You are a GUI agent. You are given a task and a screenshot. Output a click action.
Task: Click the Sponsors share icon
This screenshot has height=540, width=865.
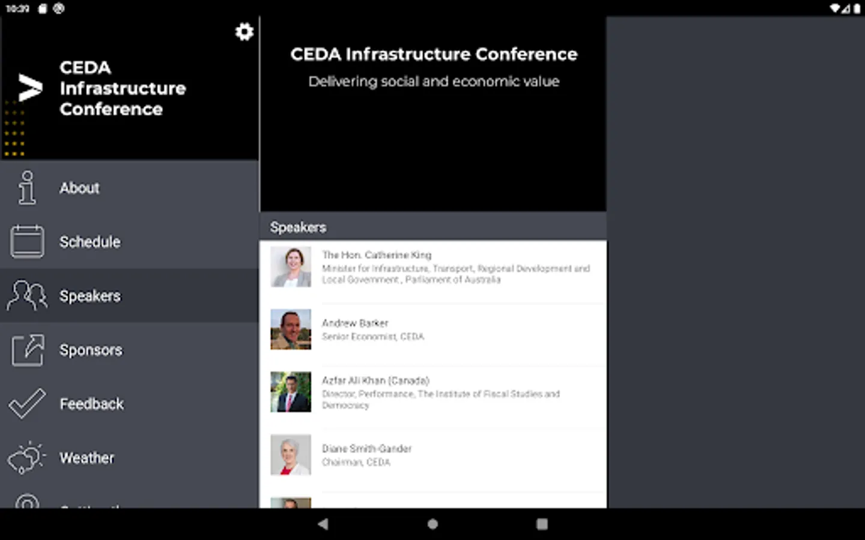point(27,350)
